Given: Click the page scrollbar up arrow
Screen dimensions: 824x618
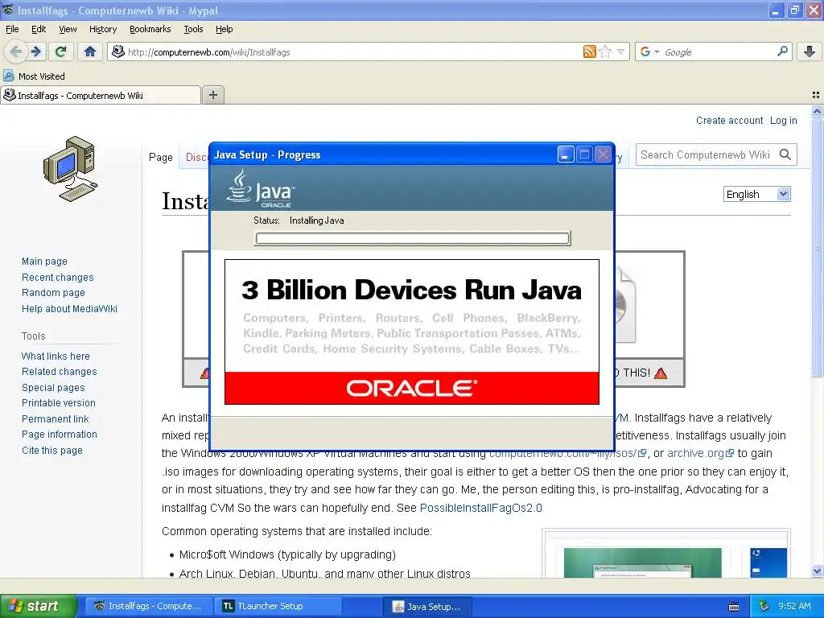Looking at the screenshot, I should pos(817,111).
